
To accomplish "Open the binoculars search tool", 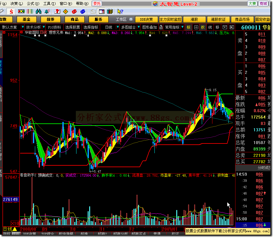I will pyautogui.click(x=39, y=12).
